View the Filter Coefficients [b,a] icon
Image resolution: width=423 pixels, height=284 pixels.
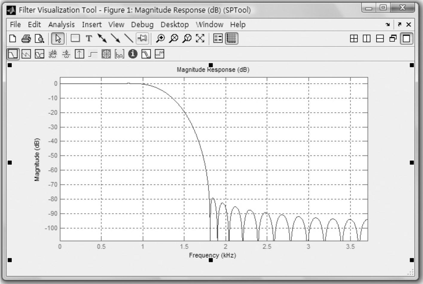(x=119, y=54)
